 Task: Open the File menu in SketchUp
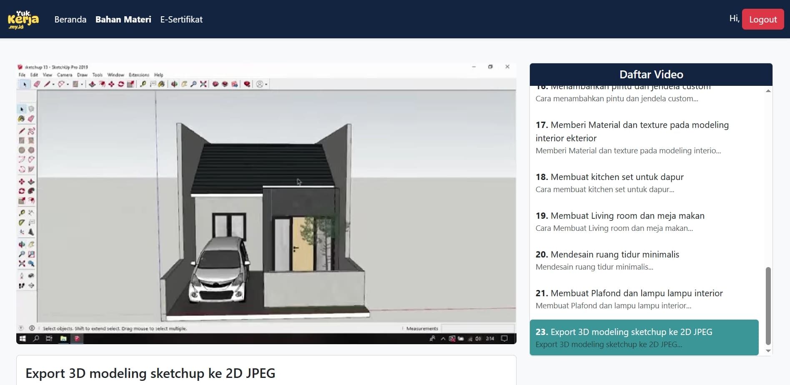point(22,75)
